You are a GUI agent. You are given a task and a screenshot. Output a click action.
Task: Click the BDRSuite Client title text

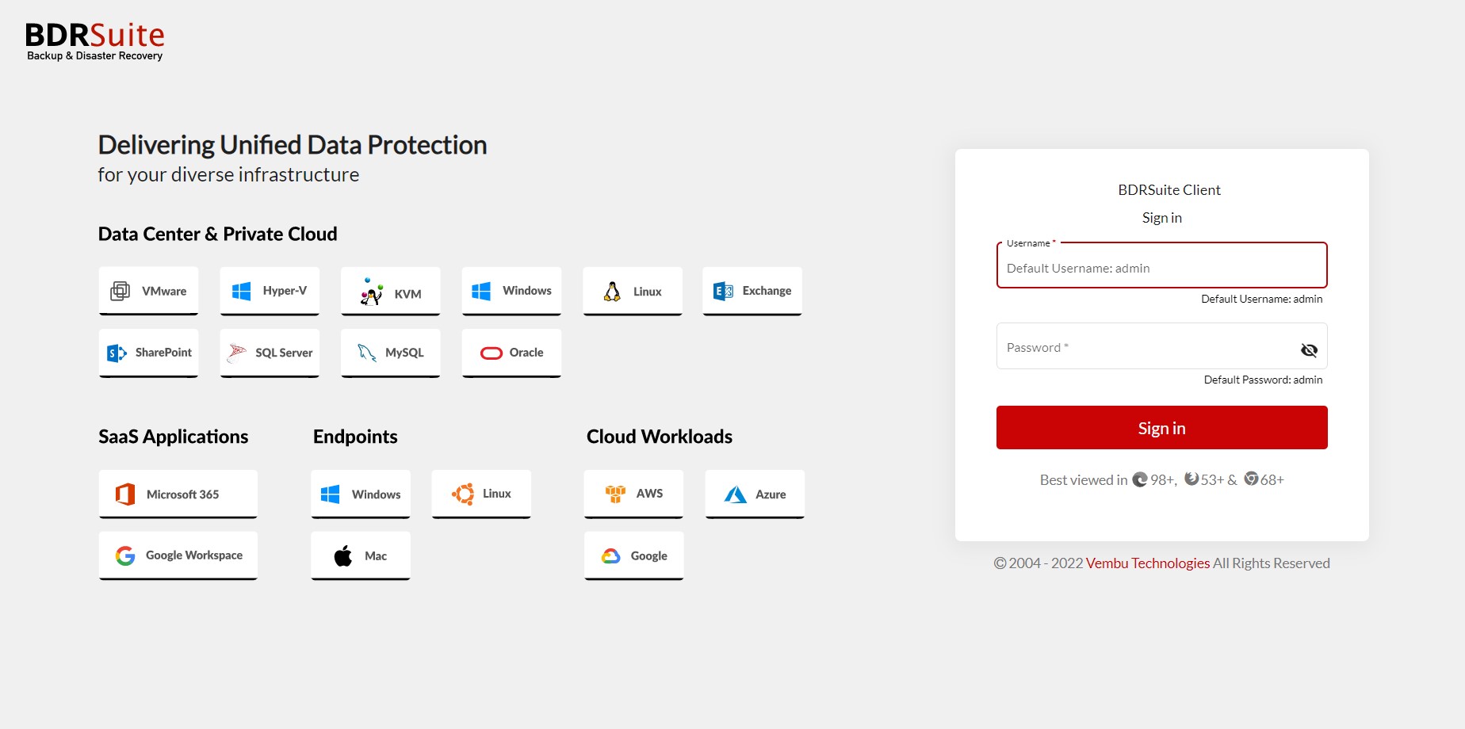coord(1169,190)
